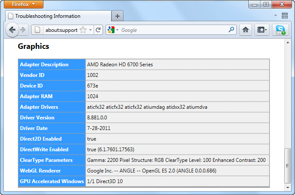Expand the URL history dropdown arrow
Viewport: 295px width, 195px height.
point(91,30)
